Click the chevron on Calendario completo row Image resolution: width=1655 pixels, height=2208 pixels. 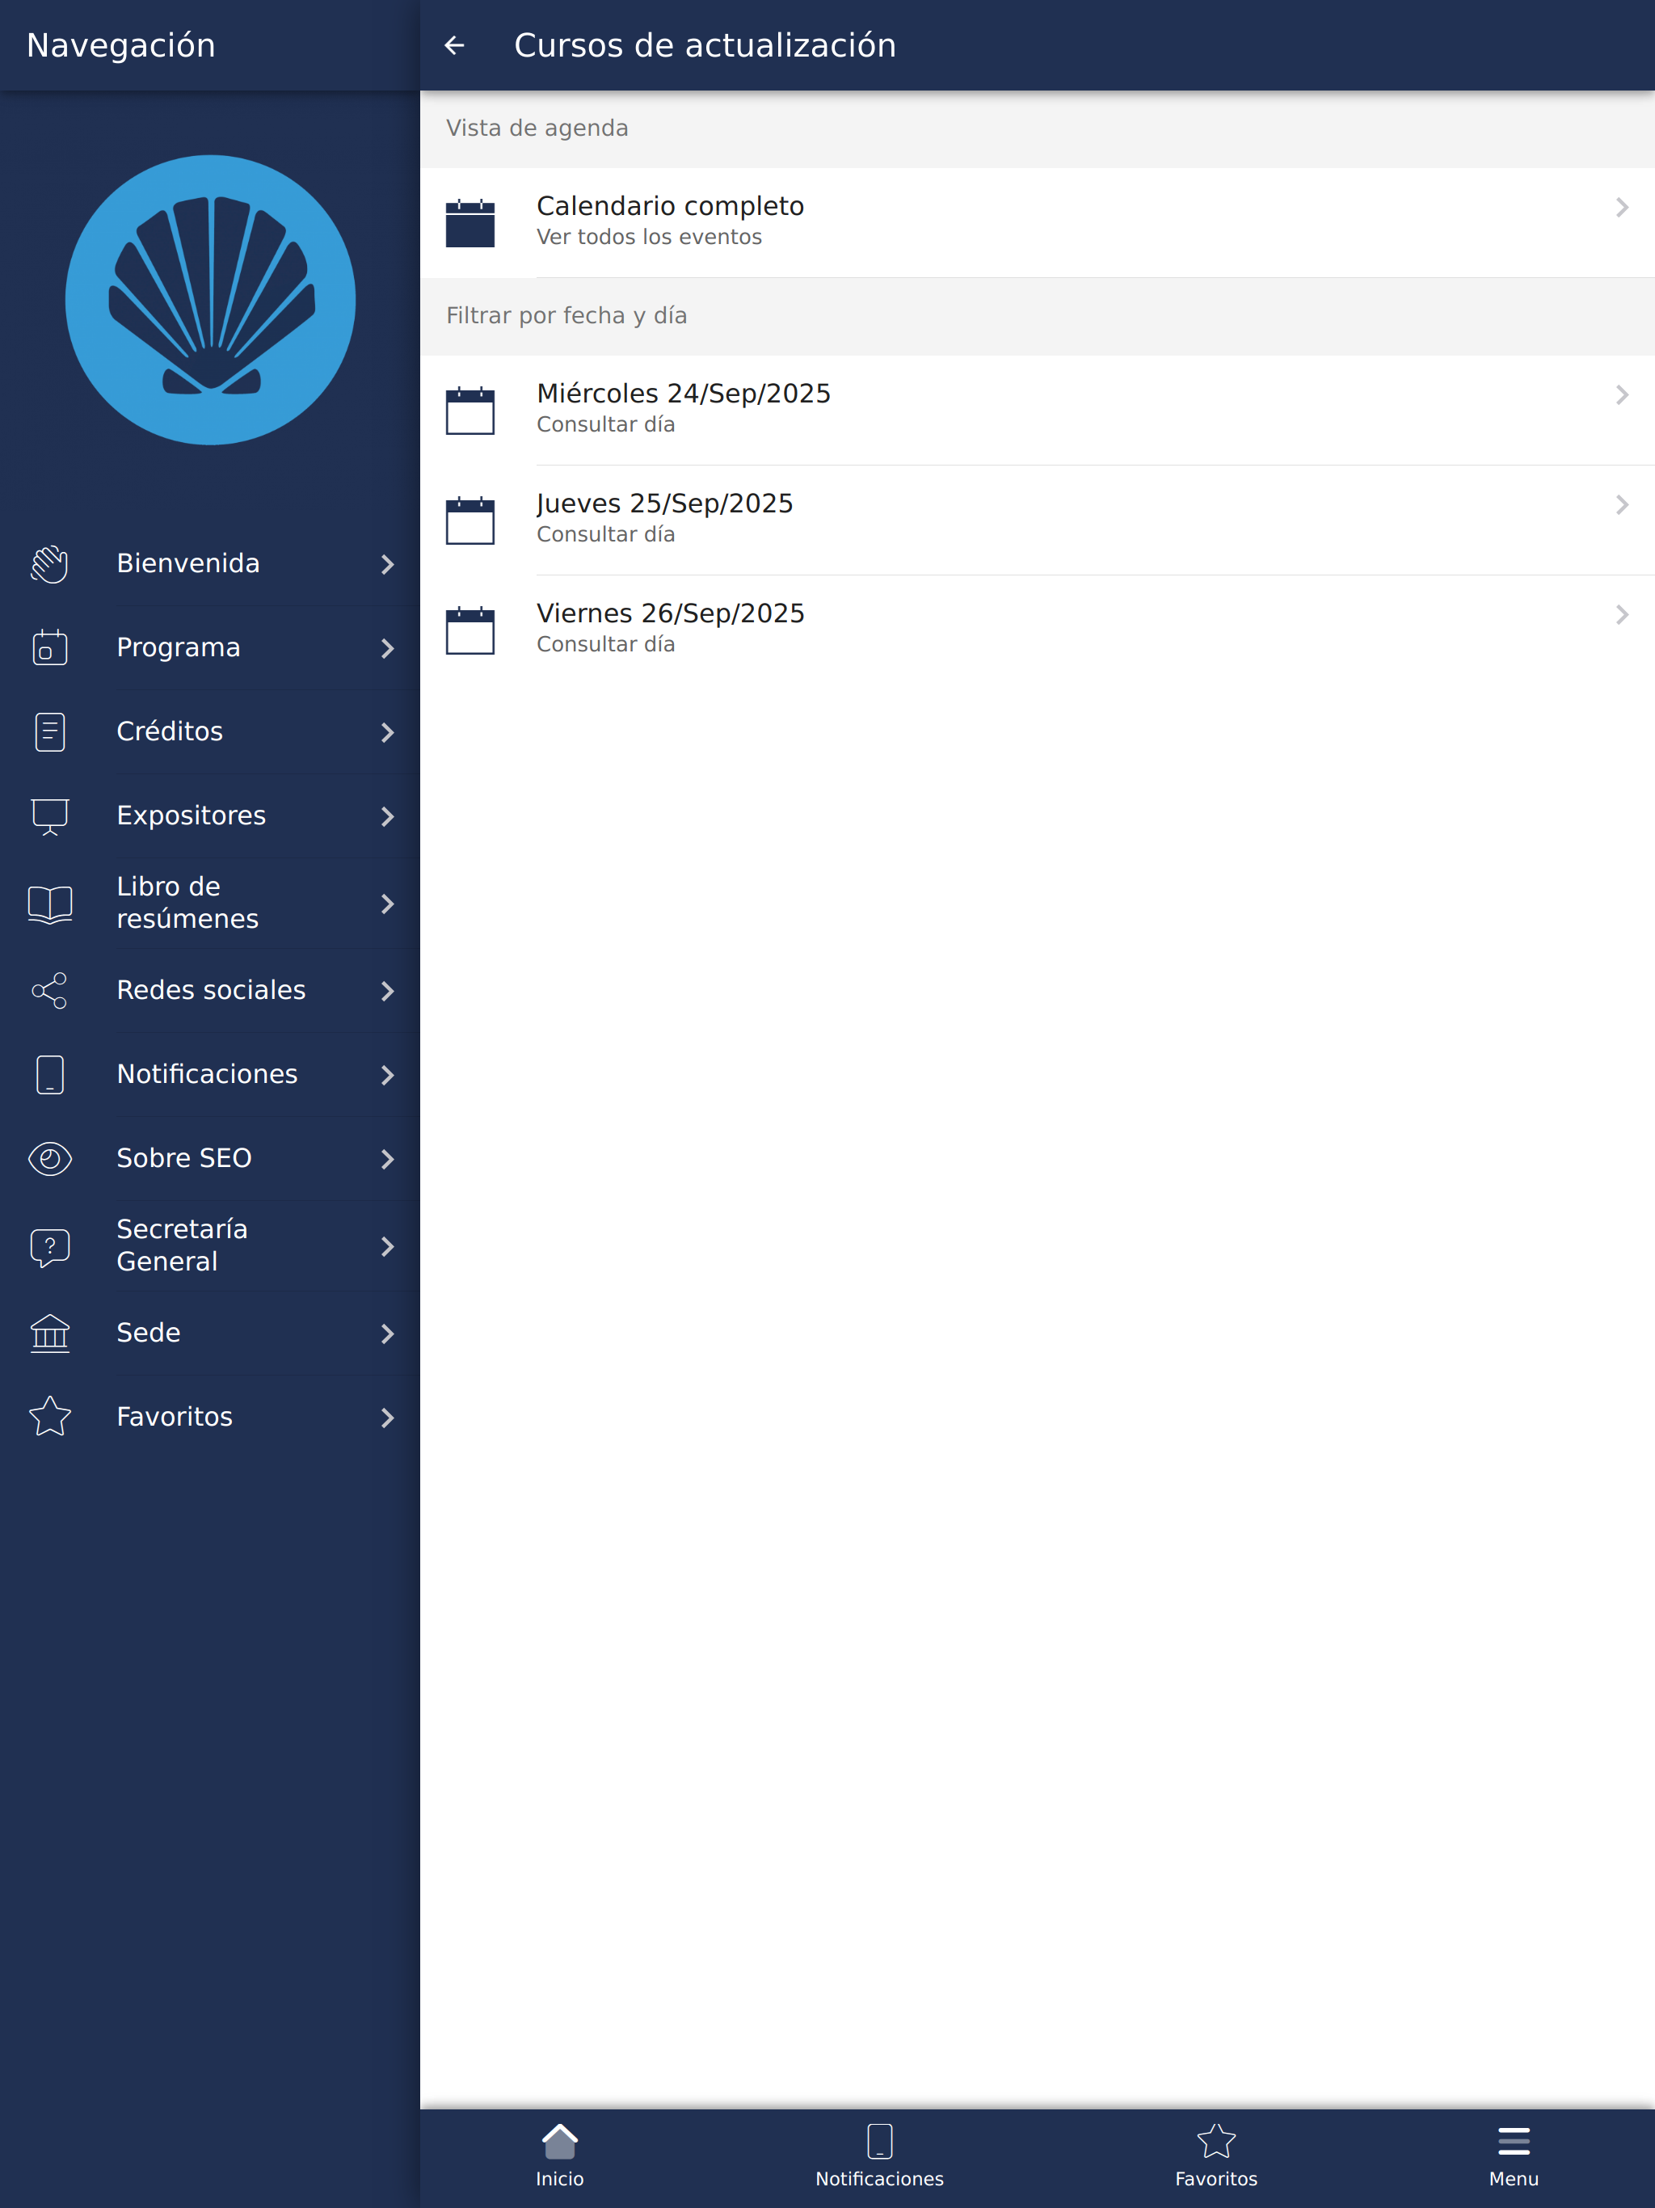(x=1622, y=208)
